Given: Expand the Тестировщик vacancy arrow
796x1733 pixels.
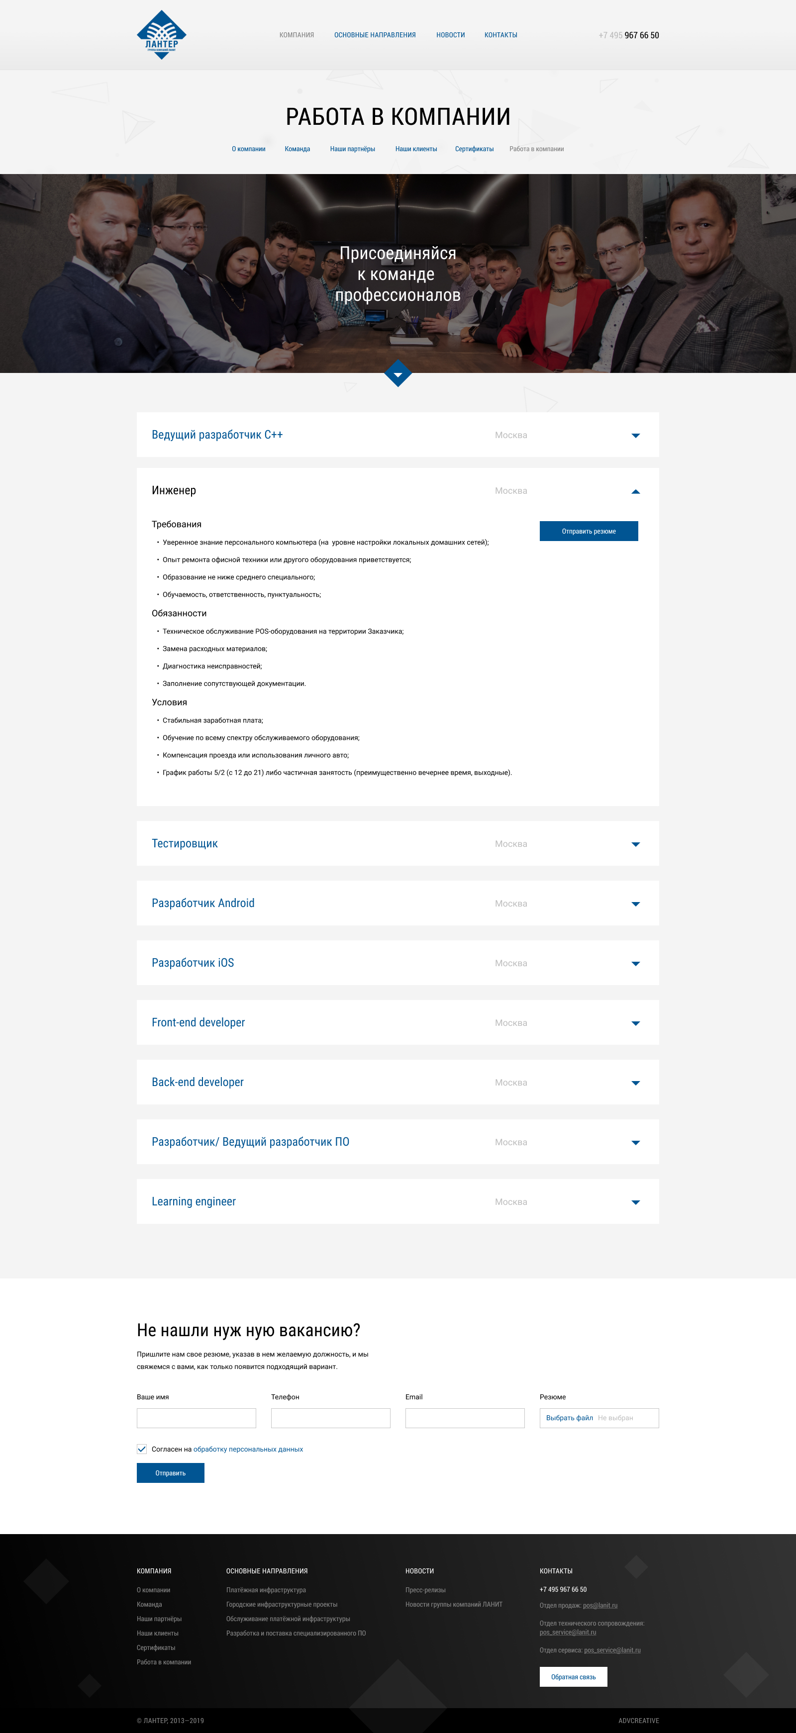Looking at the screenshot, I should 635,844.
